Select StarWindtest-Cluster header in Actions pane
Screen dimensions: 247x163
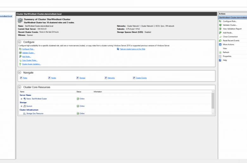(x=233, y=17)
